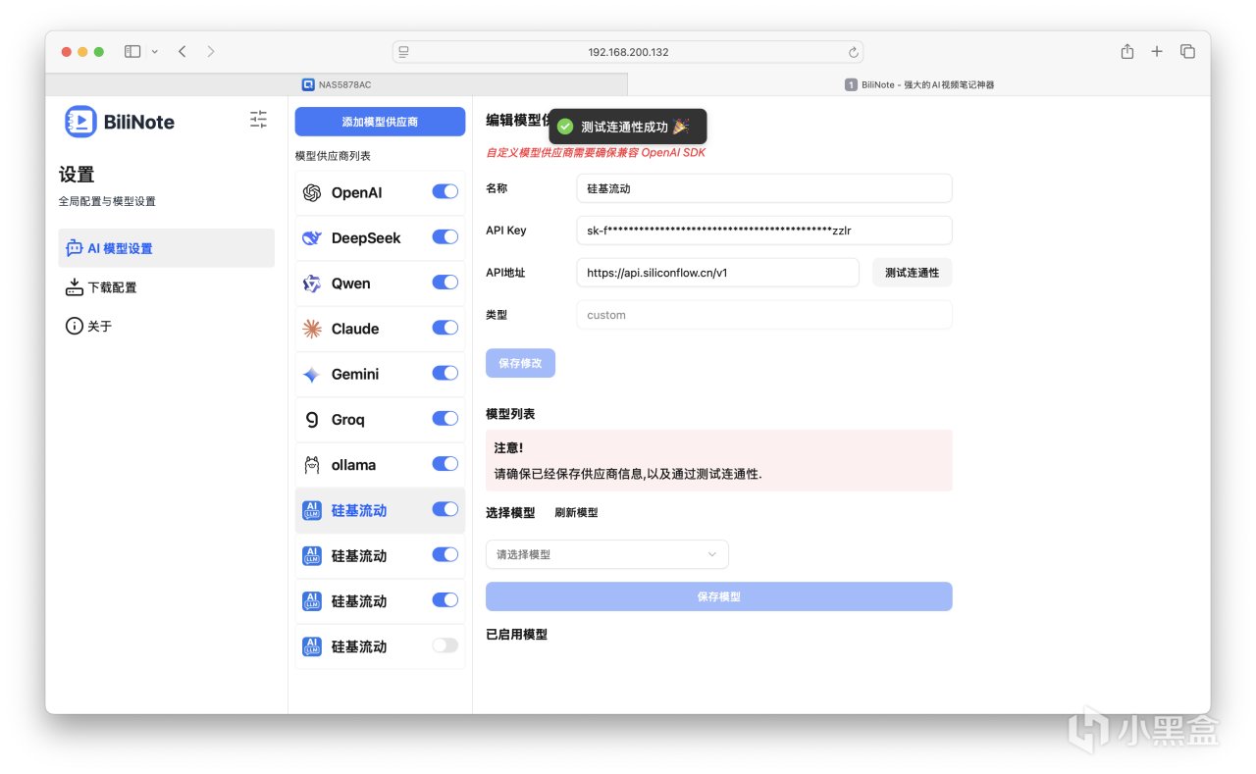Disable the Groq provider toggle
Screen dimensions: 1256x774
[x=445, y=419]
